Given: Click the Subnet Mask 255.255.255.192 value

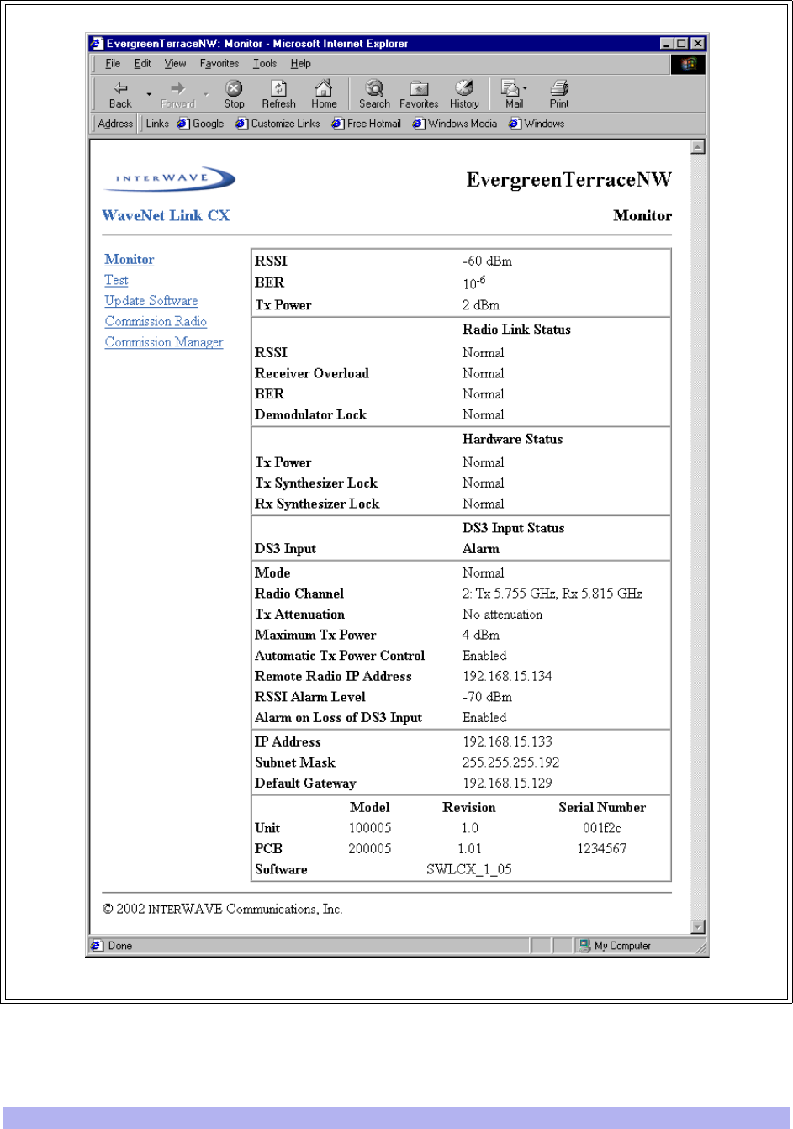Looking at the screenshot, I should tap(510, 762).
